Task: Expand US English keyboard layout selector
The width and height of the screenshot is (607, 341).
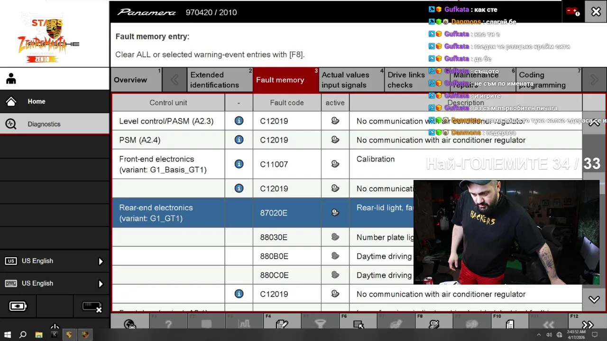Action: click(55, 283)
